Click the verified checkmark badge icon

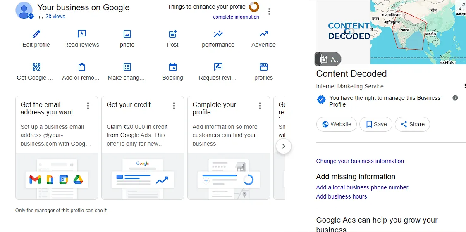[x=321, y=99]
